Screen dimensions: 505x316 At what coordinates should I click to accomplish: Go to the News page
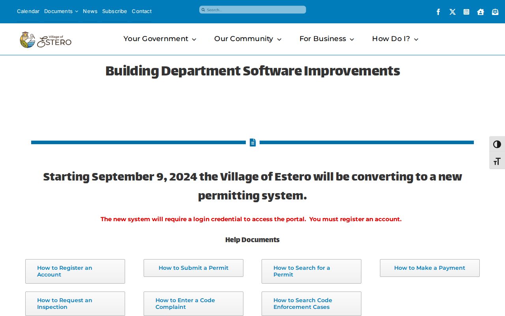(90, 11)
